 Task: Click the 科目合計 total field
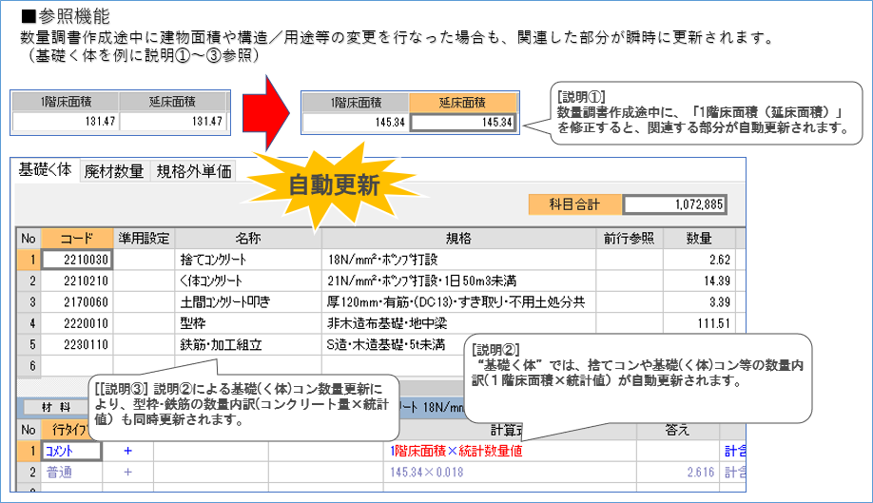coord(675,203)
